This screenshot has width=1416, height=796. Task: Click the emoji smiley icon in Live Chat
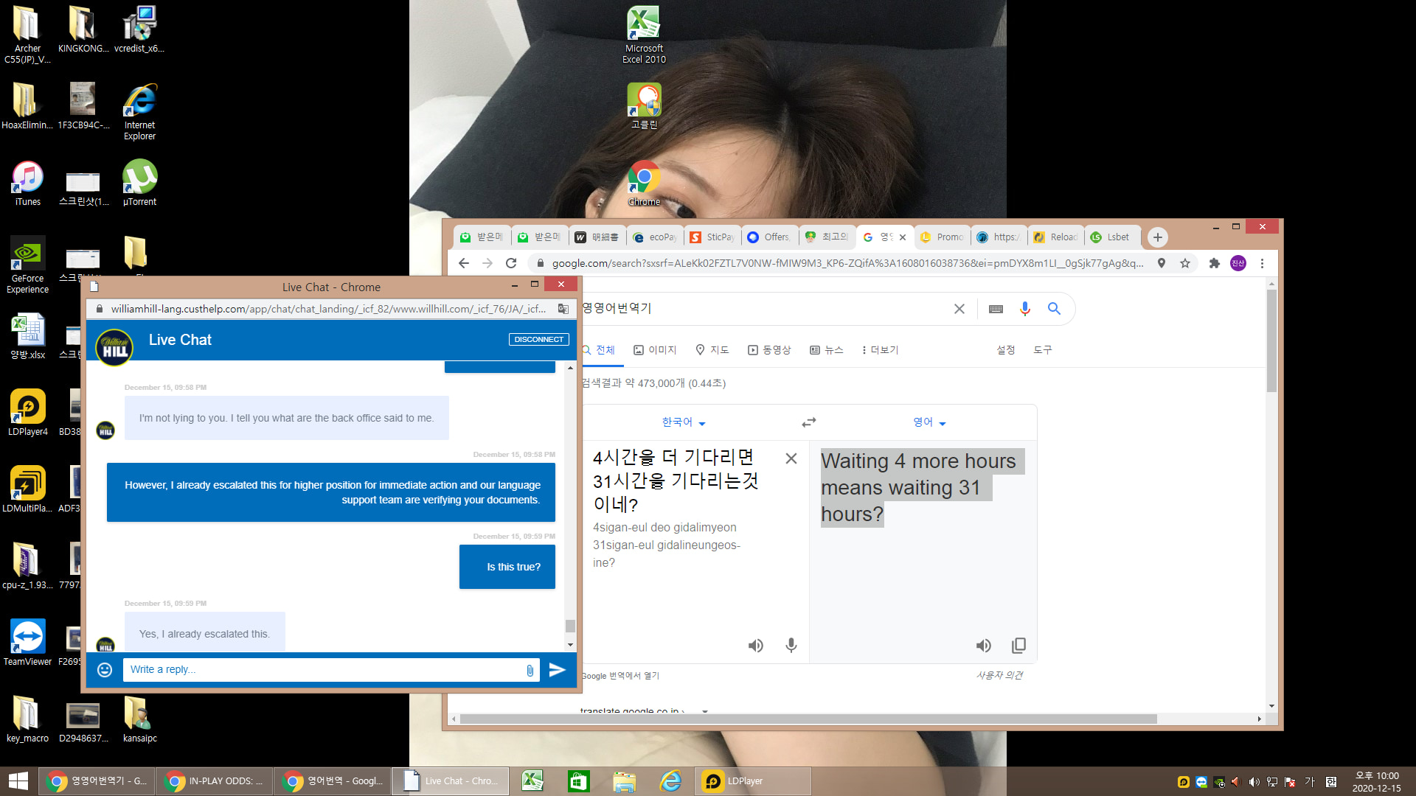(x=105, y=669)
